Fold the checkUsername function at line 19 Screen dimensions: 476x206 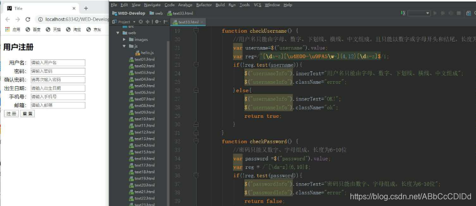click(196, 31)
